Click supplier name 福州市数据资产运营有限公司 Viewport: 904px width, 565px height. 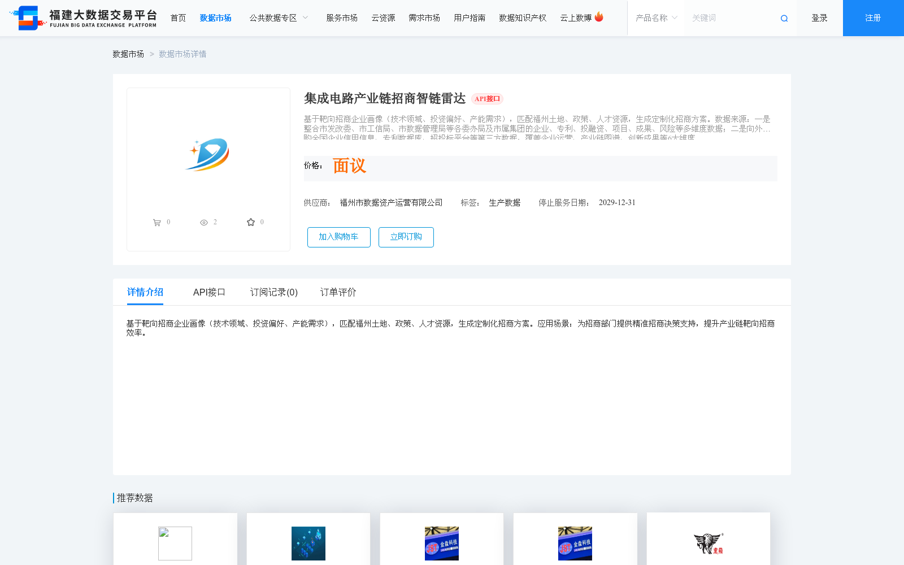click(x=391, y=203)
